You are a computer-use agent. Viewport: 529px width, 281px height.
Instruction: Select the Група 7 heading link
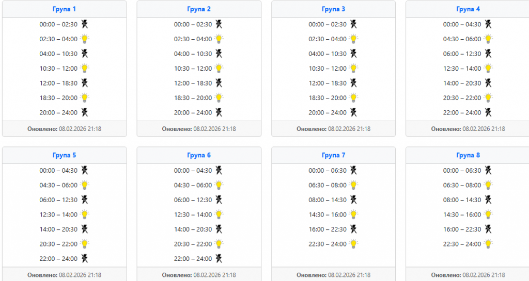[333, 155]
